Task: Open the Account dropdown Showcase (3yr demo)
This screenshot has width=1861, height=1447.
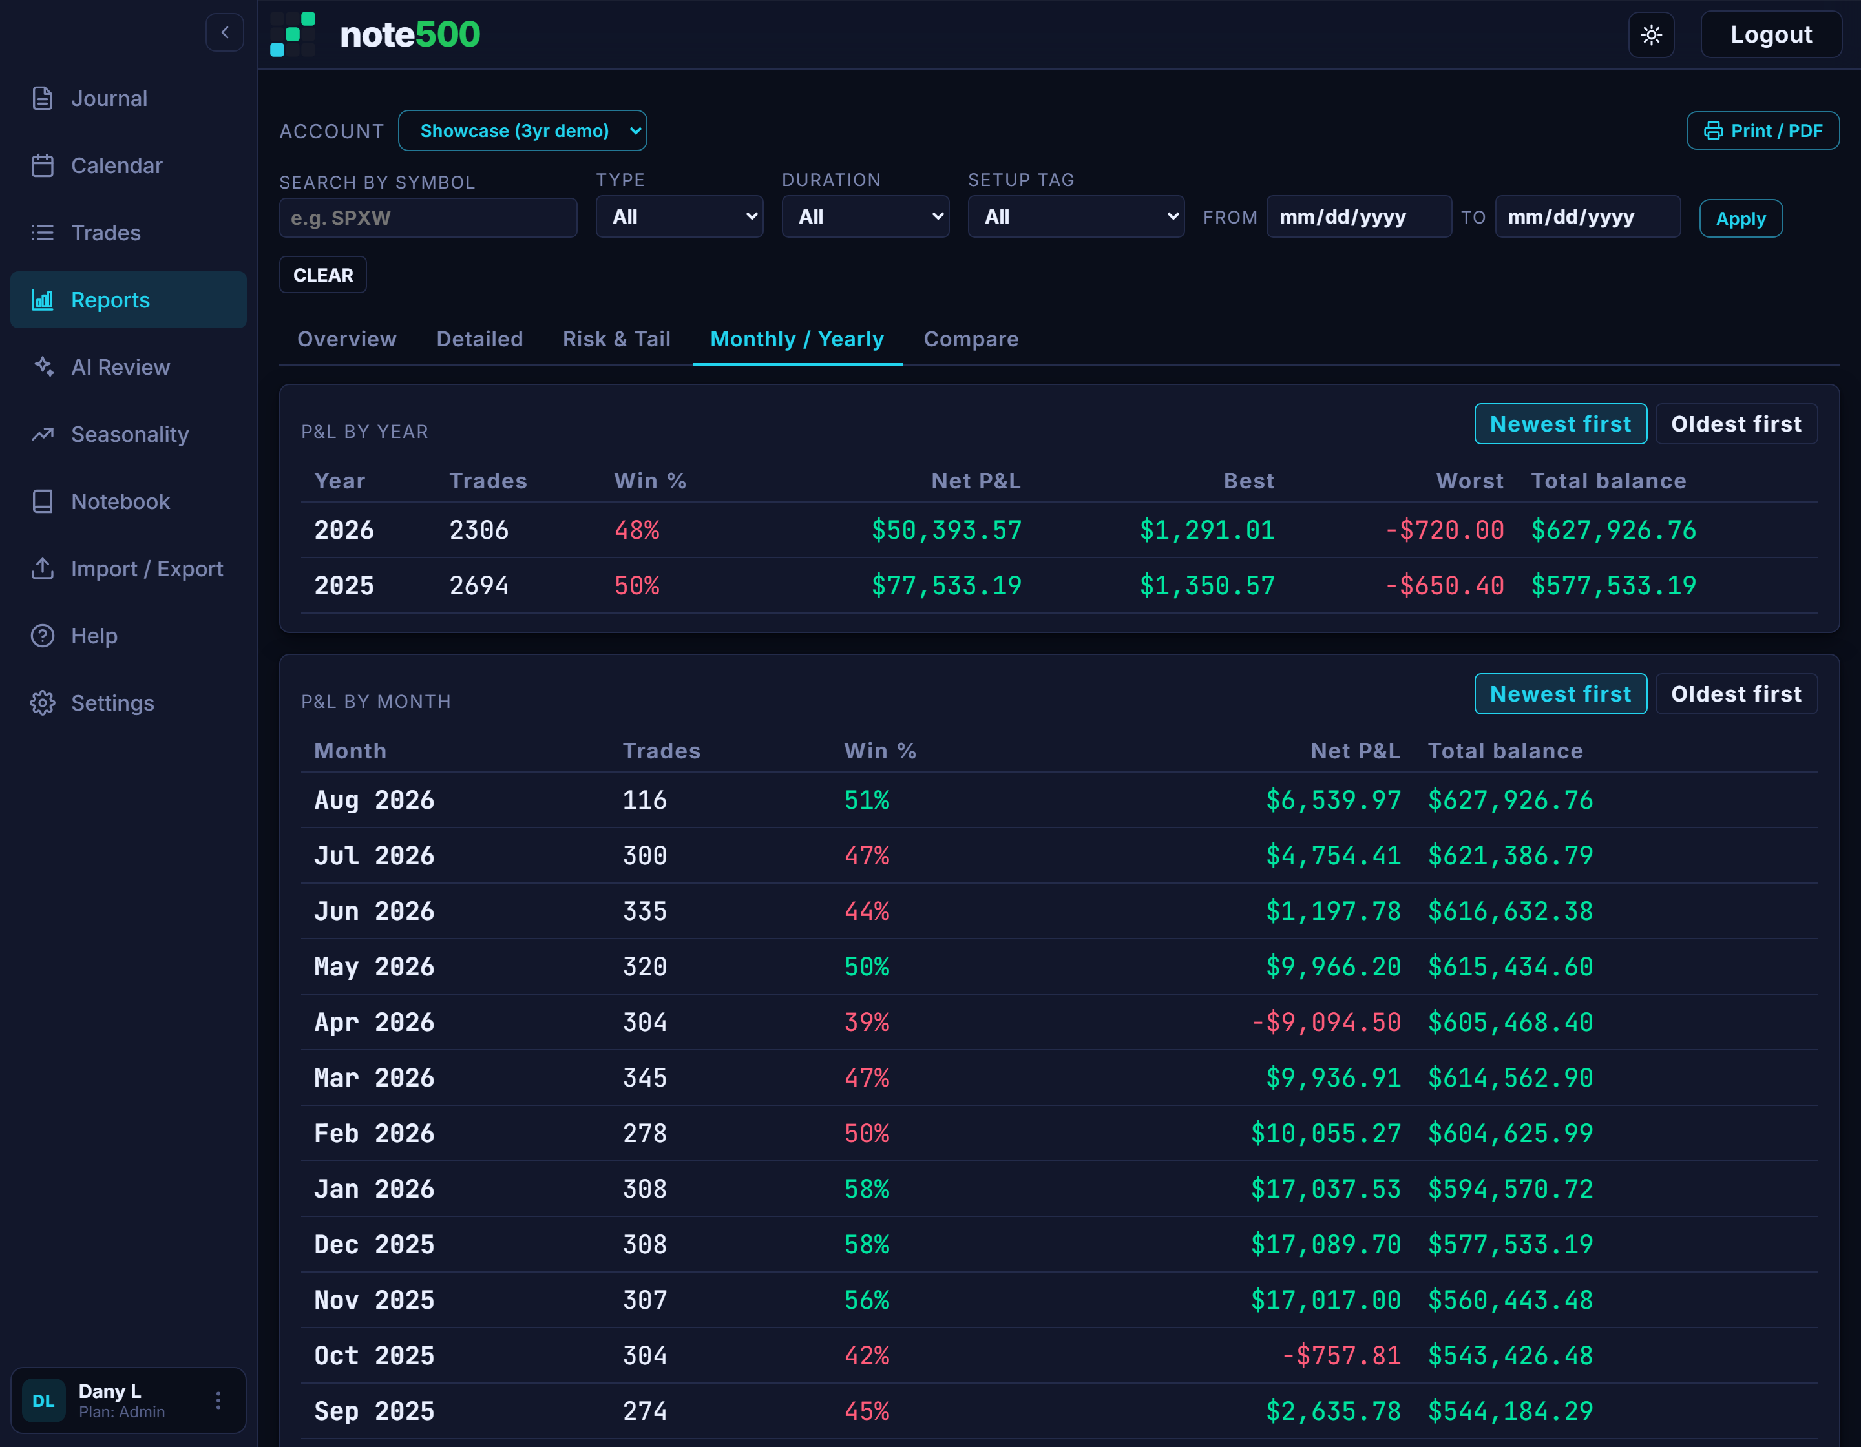Action: (x=522, y=131)
